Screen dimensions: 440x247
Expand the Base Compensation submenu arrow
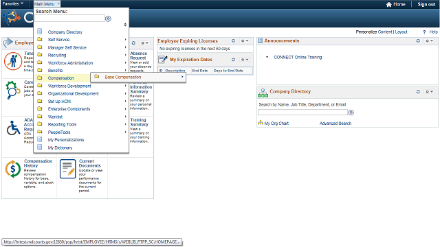pos(182,77)
